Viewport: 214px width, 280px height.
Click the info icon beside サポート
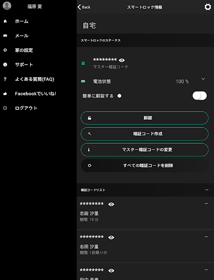click(x=5, y=65)
